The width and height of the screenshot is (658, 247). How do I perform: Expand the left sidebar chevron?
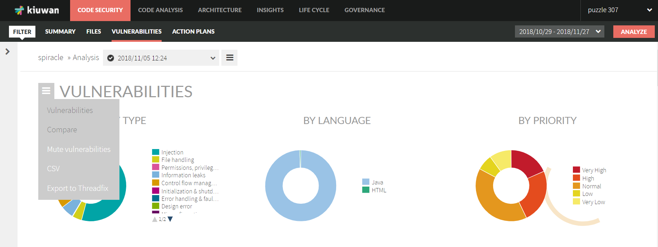8,52
